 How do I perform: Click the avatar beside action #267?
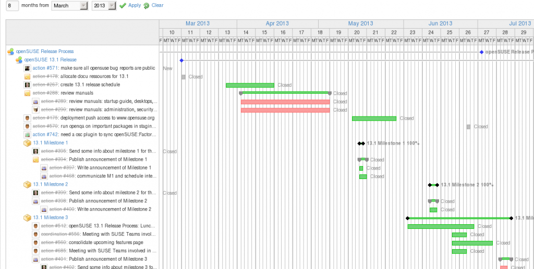(x=28, y=85)
